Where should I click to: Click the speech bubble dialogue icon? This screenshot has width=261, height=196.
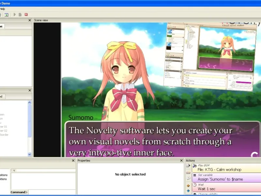tap(188, 178)
